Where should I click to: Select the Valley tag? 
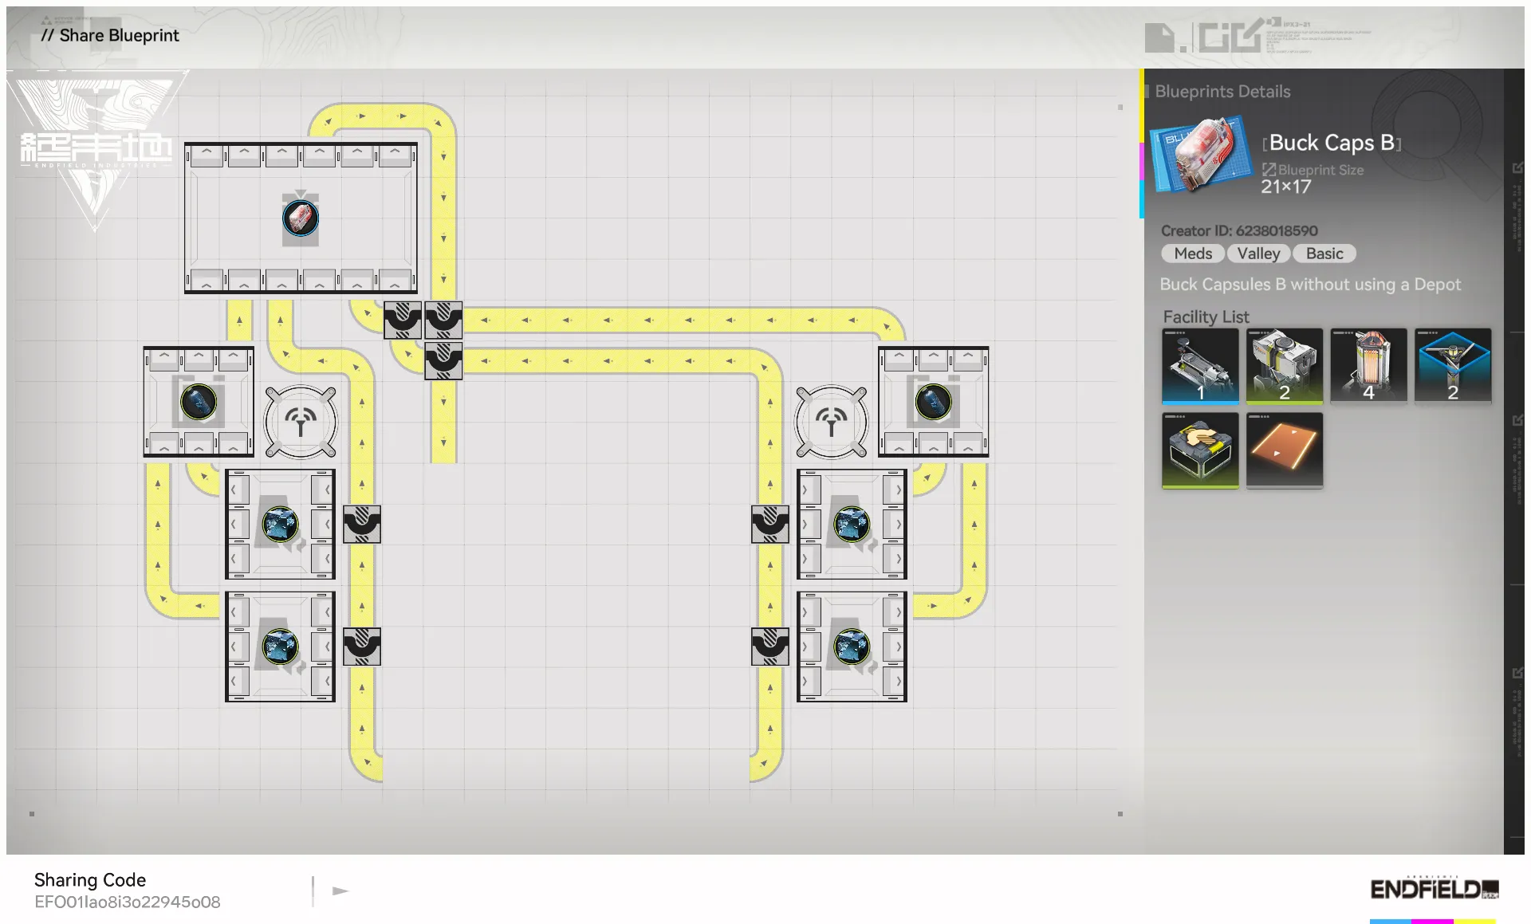[x=1258, y=254]
